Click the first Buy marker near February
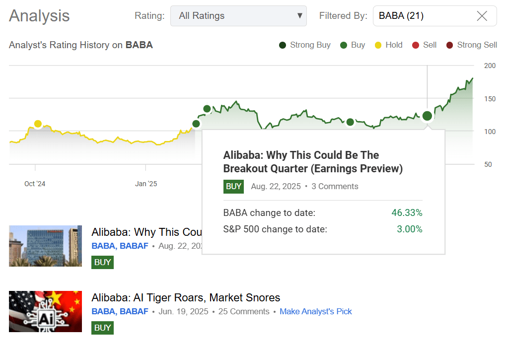The height and width of the screenshot is (350, 505). point(196,124)
